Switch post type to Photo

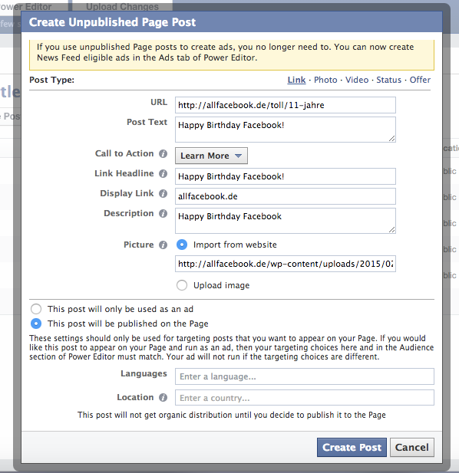coord(325,80)
